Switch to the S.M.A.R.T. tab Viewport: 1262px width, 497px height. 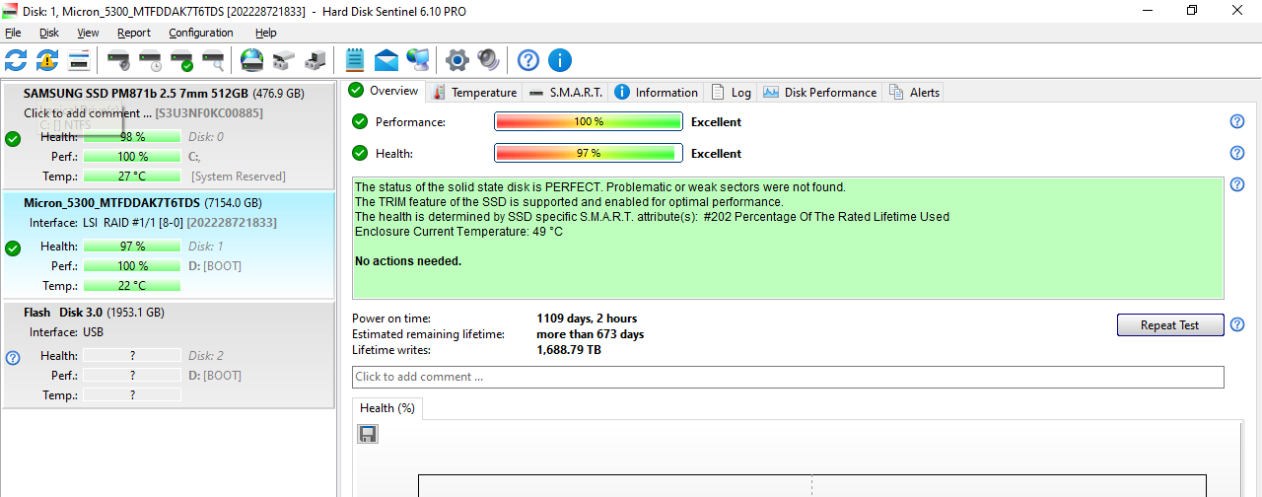566,92
